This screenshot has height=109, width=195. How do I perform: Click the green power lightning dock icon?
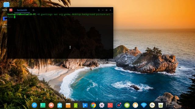click(127, 105)
